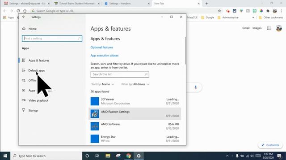Click the voice search microphone
Screen dimensions: 286x160
point(196,87)
